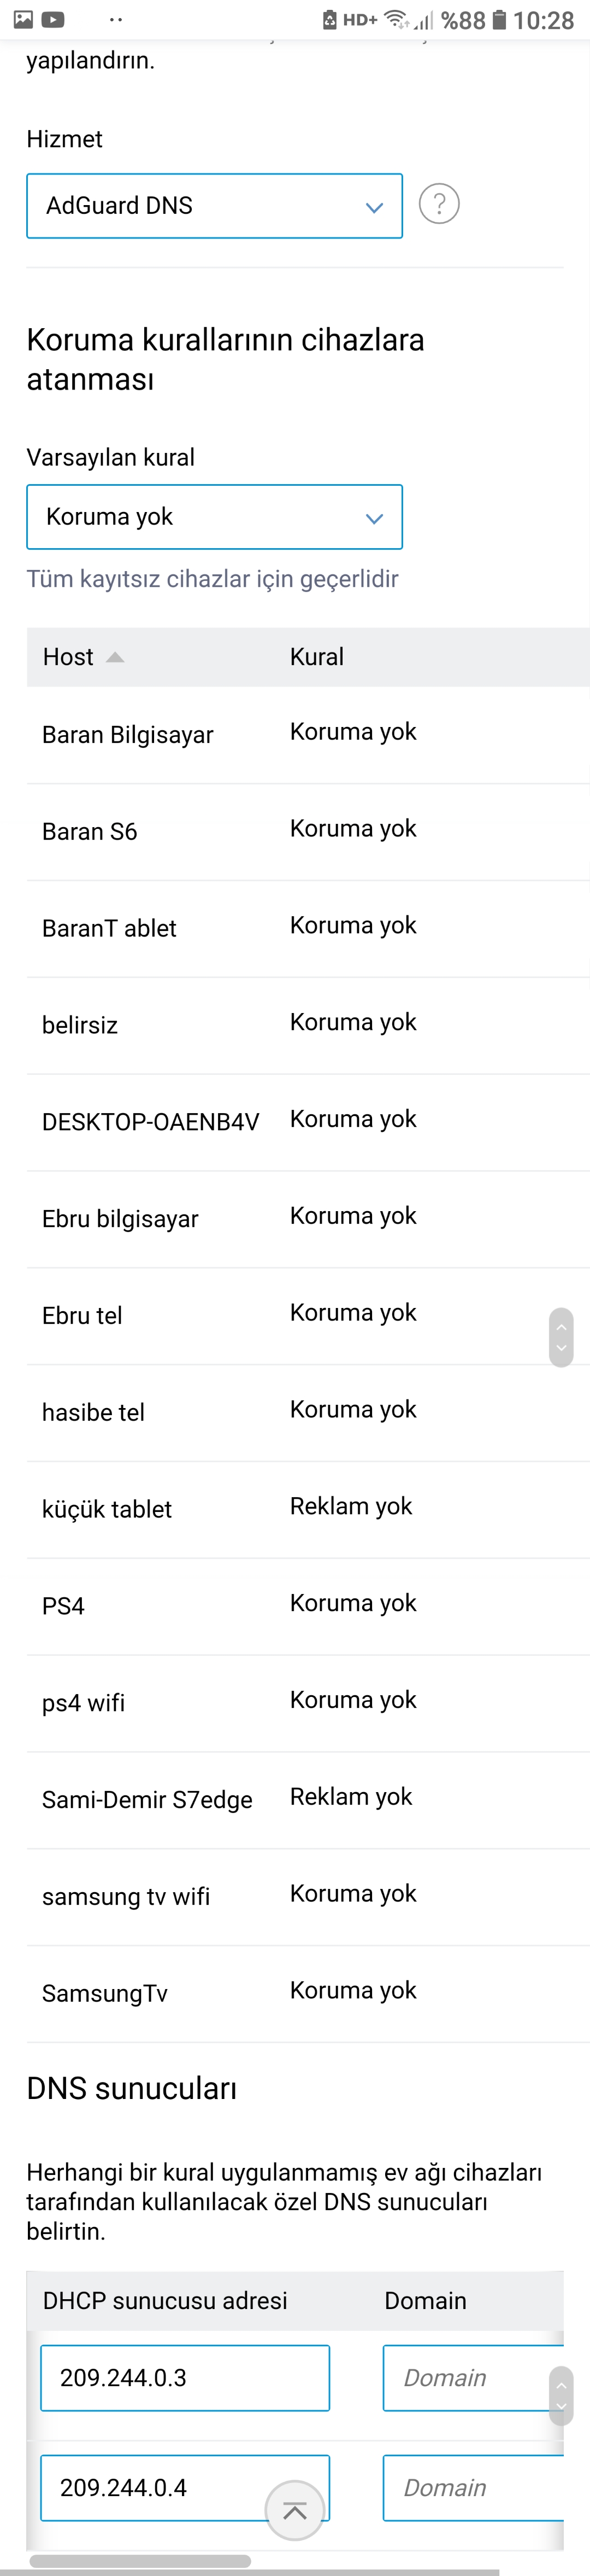Click the first Domain input field
Image resolution: width=590 pixels, height=2576 pixels.
[473, 2378]
